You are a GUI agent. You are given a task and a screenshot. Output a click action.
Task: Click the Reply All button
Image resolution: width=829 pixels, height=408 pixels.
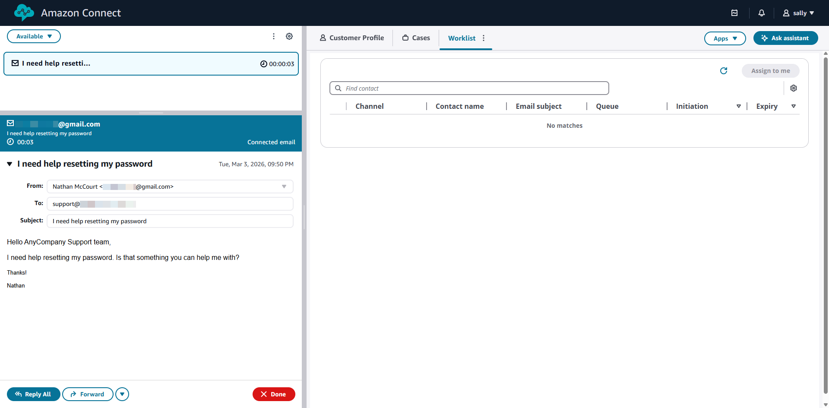33,394
